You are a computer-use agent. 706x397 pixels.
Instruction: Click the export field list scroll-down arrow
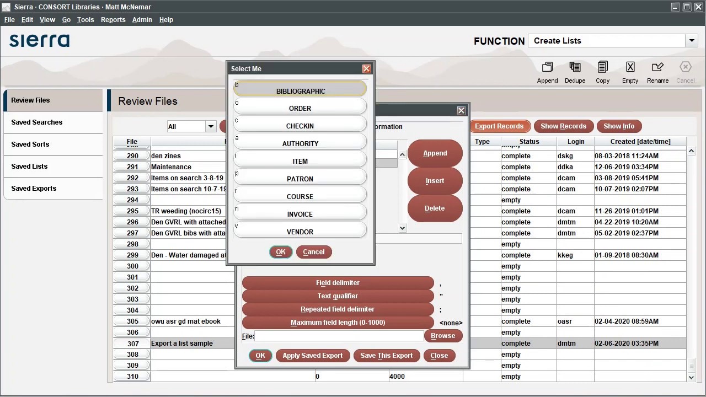(402, 228)
